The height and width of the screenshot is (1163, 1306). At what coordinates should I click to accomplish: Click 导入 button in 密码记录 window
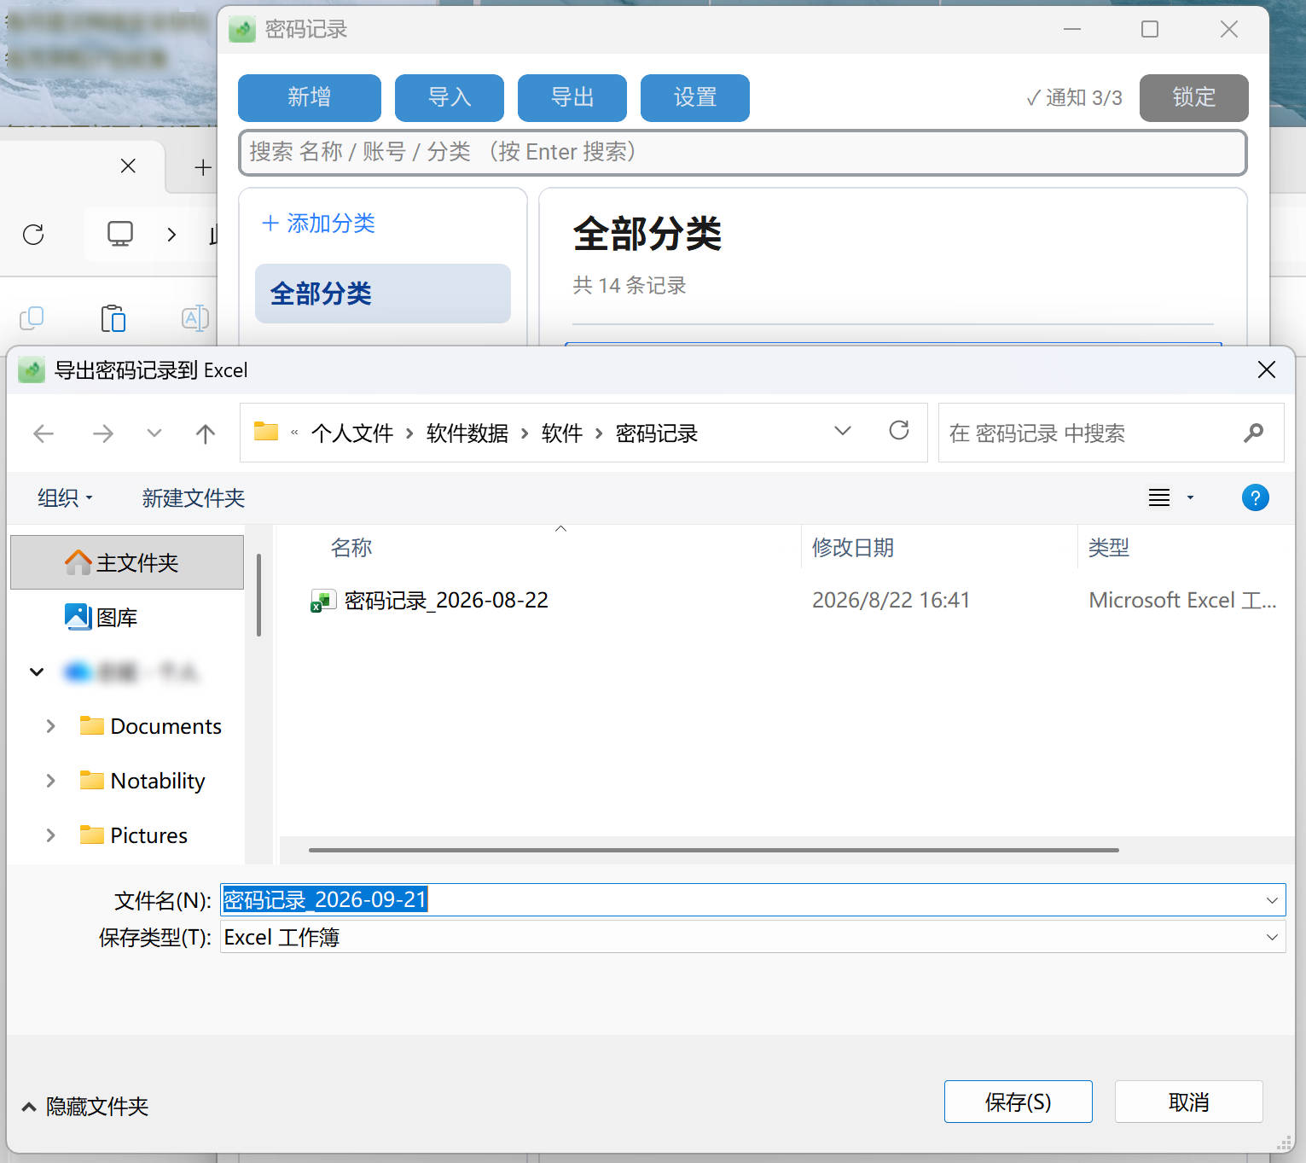450,97
